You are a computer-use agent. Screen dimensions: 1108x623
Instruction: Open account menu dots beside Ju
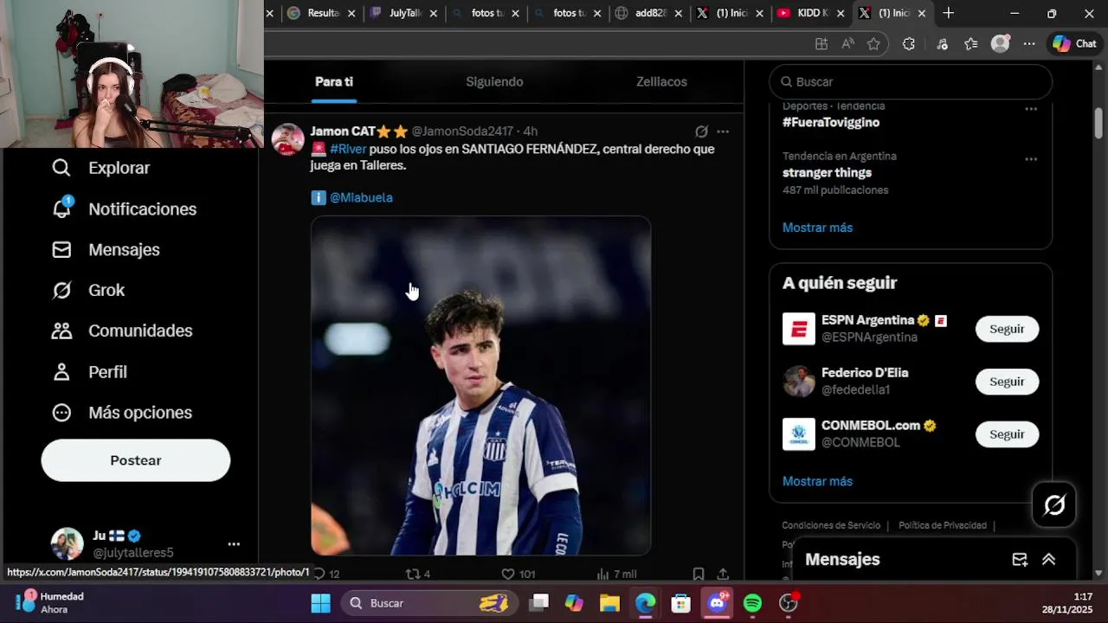click(x=234, y=544)
